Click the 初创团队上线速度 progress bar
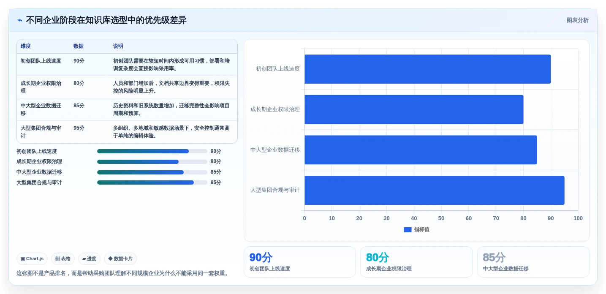The width and height of the screenshot is (606, 294). pyautogui.click(x=152, y=151)
